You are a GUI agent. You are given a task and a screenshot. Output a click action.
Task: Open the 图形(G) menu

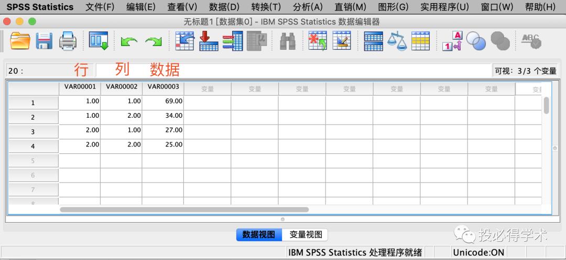[393, 7]
